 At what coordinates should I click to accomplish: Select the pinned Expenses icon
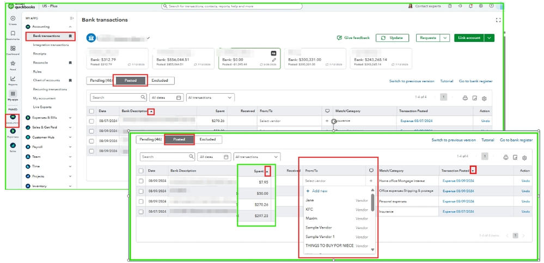[x=13, y=131]
